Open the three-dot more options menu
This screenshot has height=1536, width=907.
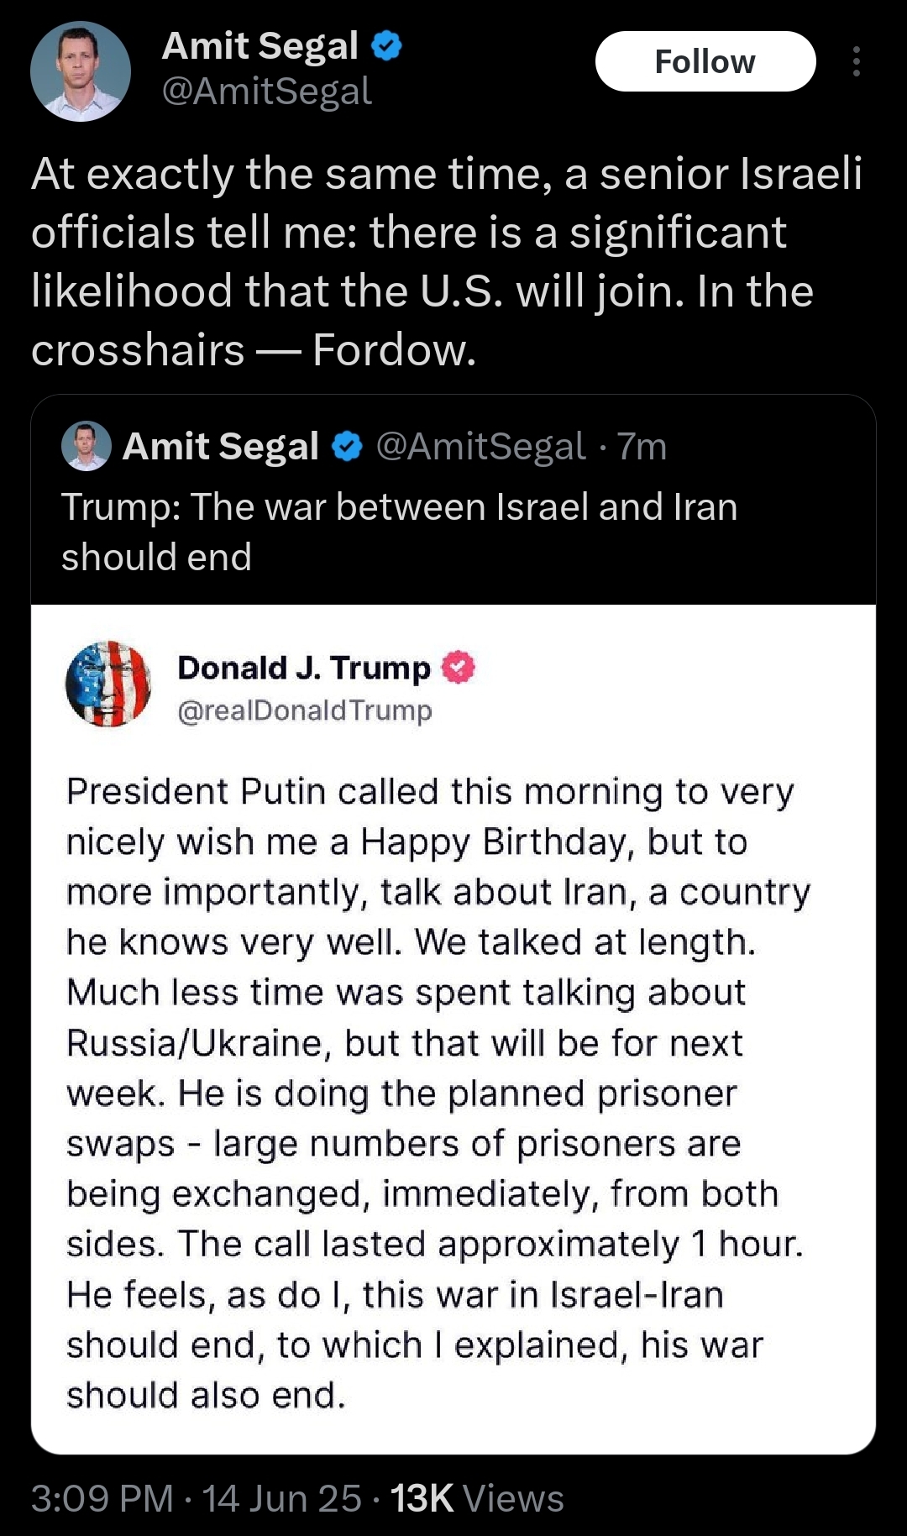point(856,61)
